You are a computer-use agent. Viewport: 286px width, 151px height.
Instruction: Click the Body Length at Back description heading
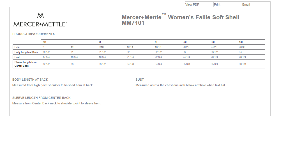pos(30,80)
